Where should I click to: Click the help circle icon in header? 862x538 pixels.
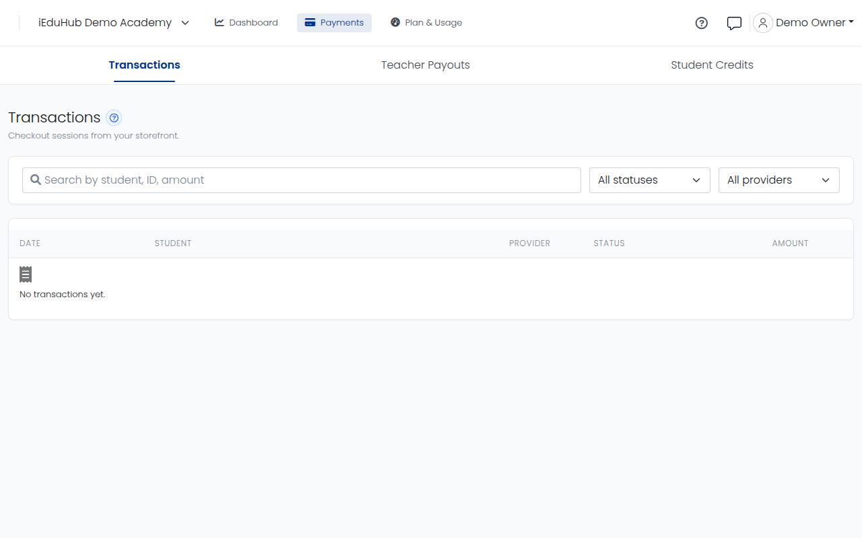pyautogui.click(x=701, y=23)
